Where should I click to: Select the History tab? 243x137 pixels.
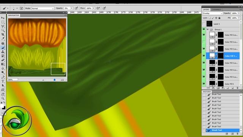click(x=207, y=92)
